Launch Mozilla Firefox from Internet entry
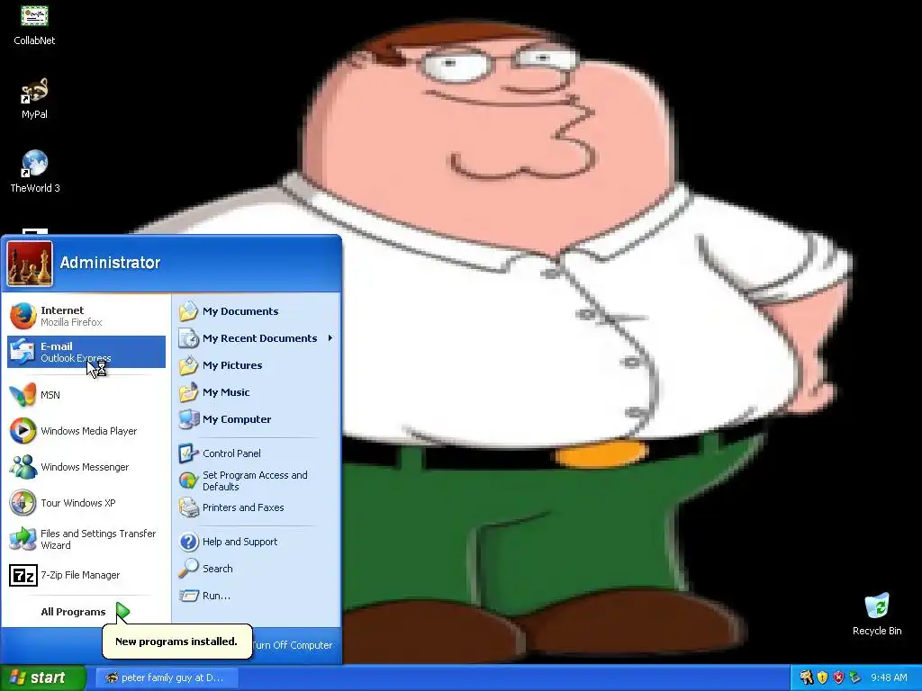This screenshot has height=691, width=922. [x=86, y=316]
